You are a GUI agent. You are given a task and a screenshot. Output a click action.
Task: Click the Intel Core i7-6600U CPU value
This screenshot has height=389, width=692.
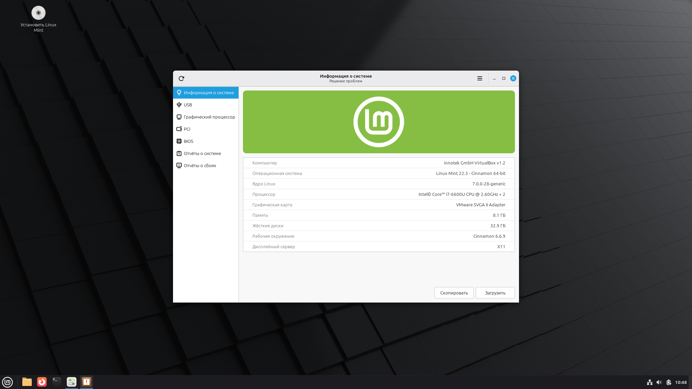[x=462, y=194]
